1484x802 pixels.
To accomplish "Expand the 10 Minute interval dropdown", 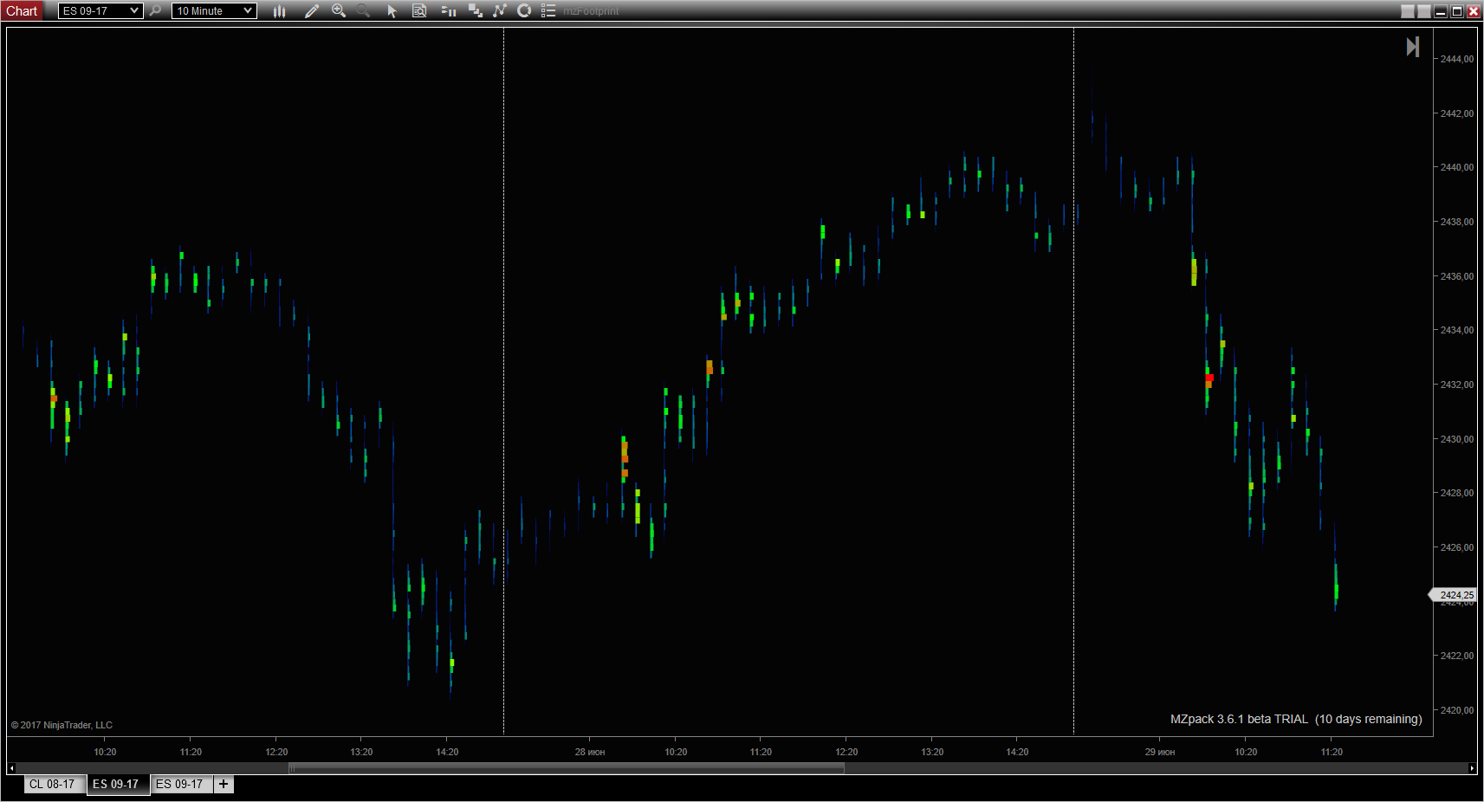I will (213, 11).
